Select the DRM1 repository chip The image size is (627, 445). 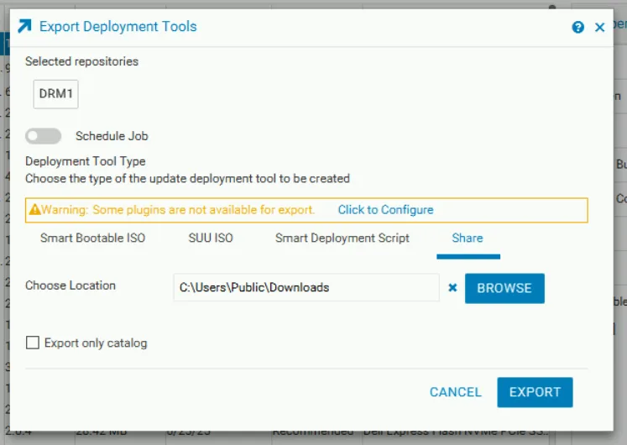tap(56, 94)
